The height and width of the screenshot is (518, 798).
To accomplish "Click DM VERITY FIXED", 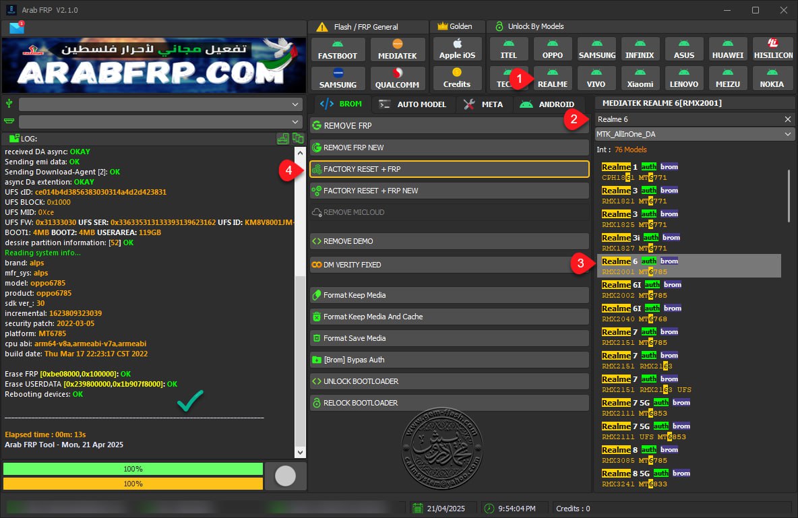I will click(x=450, y=265).
